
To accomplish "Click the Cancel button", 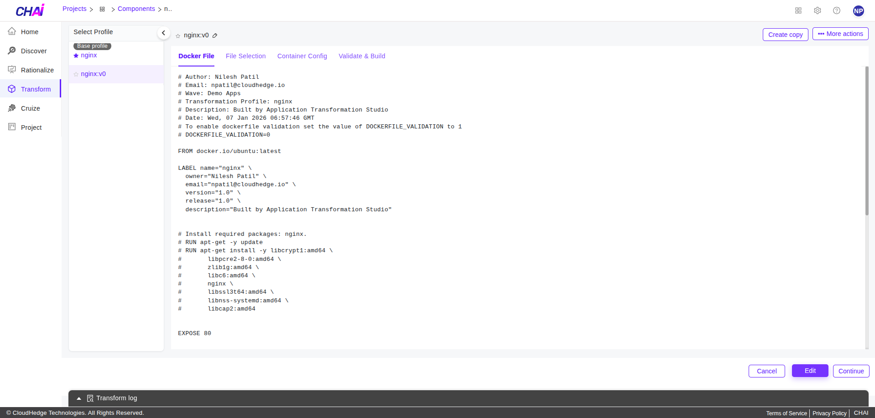I will (767, 371).
